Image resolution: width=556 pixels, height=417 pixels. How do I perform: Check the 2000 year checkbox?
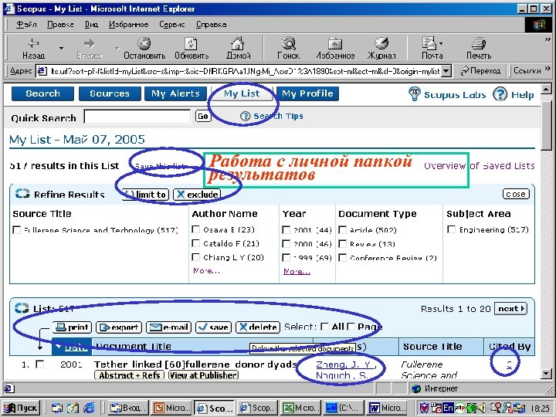(x=286, y=243)
